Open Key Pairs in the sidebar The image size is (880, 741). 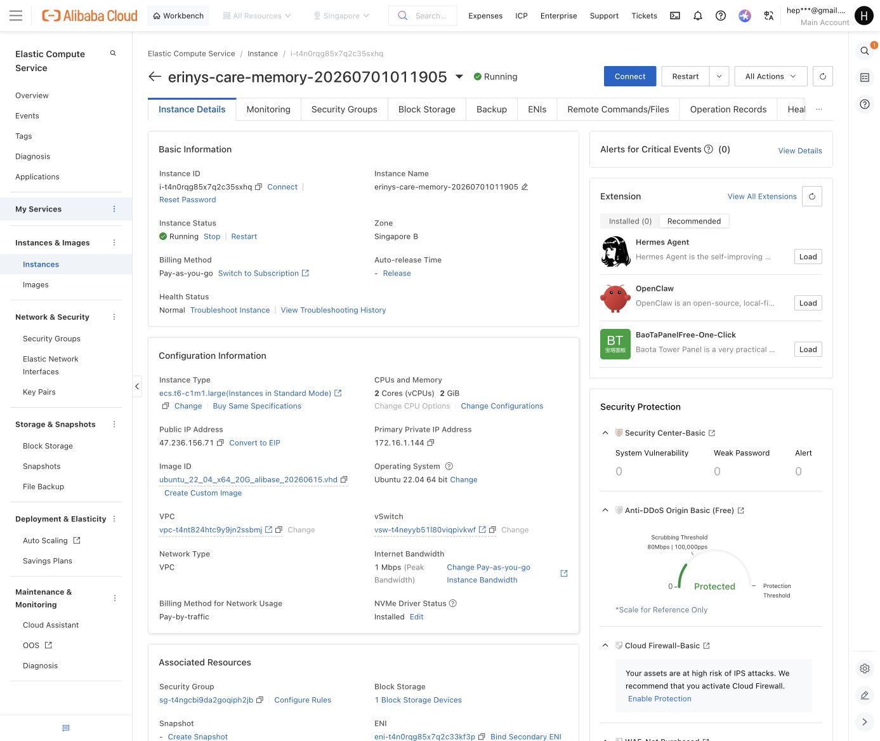[39, 392]
